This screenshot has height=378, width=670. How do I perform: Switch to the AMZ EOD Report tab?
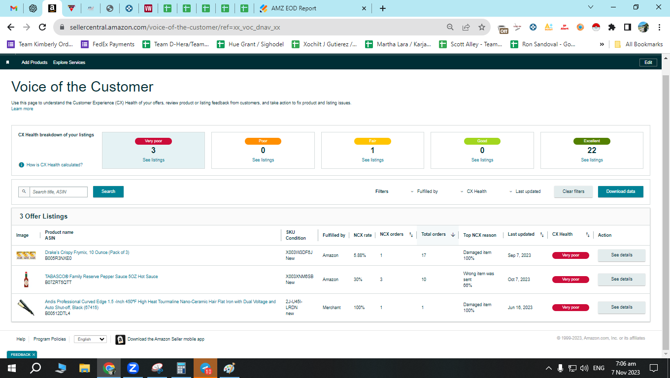pos(313,8)
